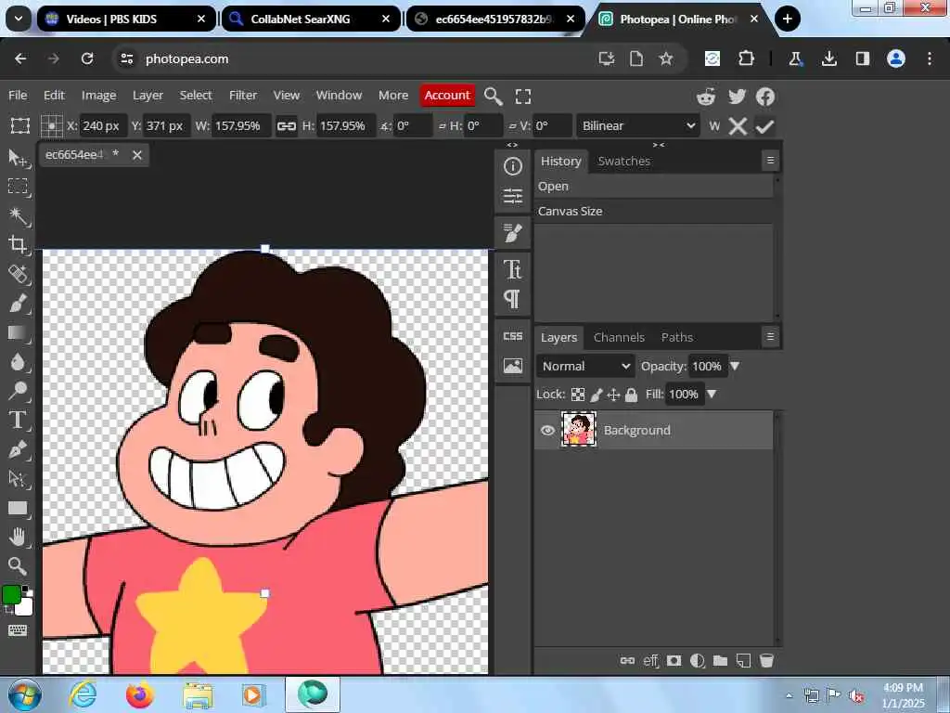The image size is (950, 713).
Task: Open the Paragraph panel icon
Action: (x=512, y=299)
